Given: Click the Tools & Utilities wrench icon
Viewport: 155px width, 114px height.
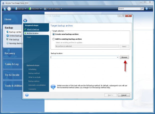Looking at the screenshot, I should click(45, 9).
